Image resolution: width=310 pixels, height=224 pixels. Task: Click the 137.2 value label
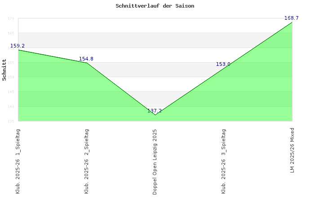point(155,111)
